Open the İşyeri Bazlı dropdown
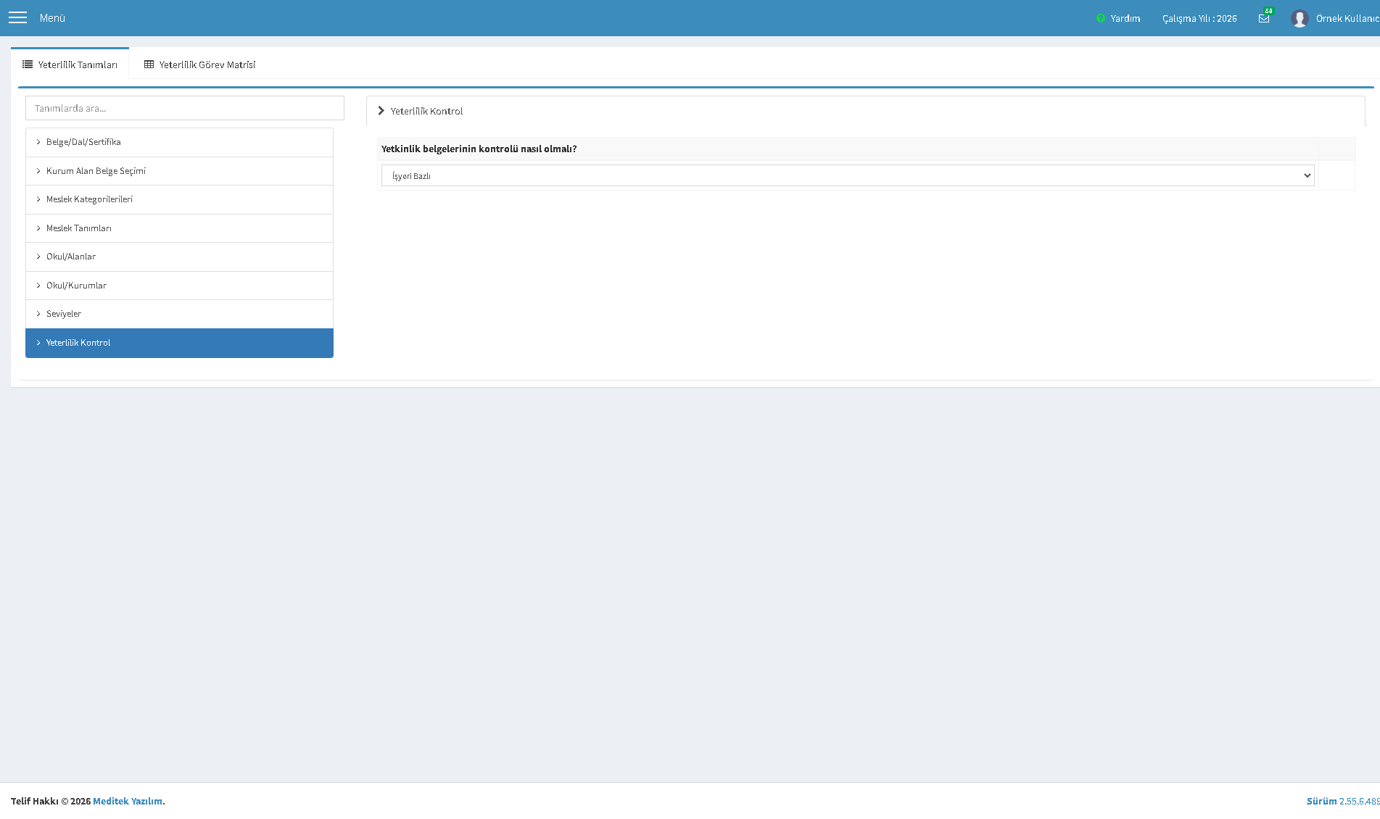1380x819 pixels. (x=848, y=175)
